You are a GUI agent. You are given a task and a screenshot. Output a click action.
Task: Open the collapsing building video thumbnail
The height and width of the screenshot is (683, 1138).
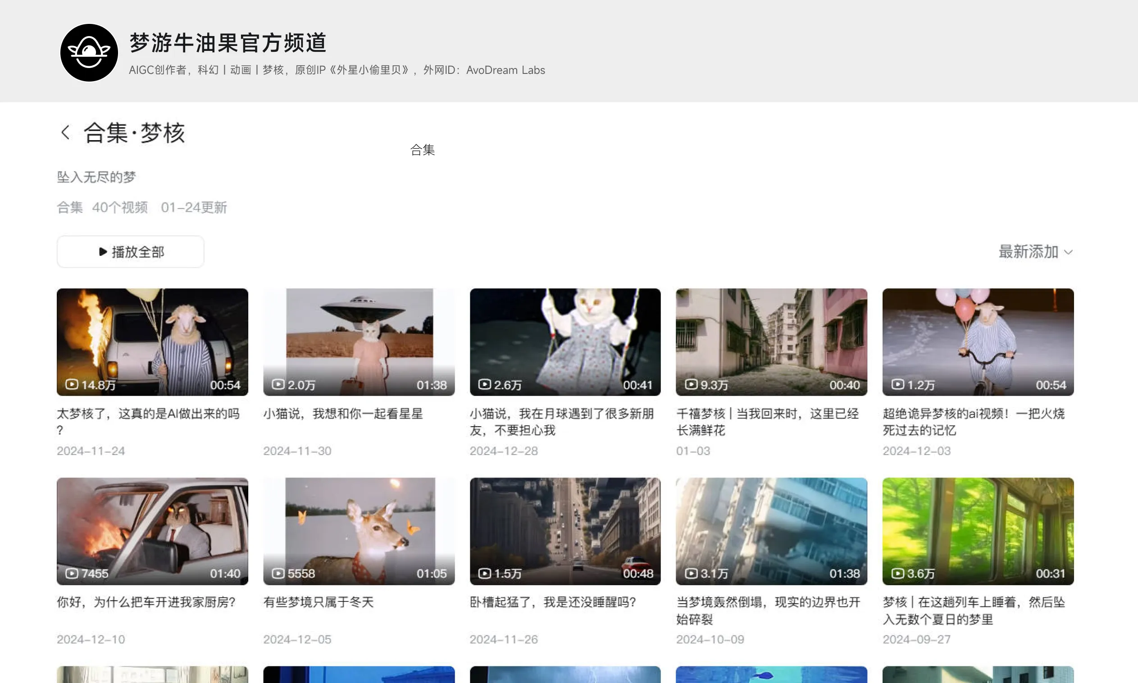point(771,531)
